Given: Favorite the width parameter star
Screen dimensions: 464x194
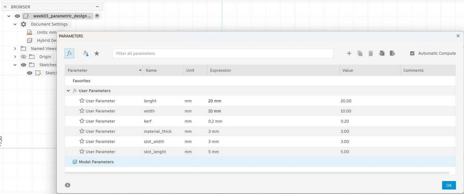Looking at the screenshot, I should [82, 111].
